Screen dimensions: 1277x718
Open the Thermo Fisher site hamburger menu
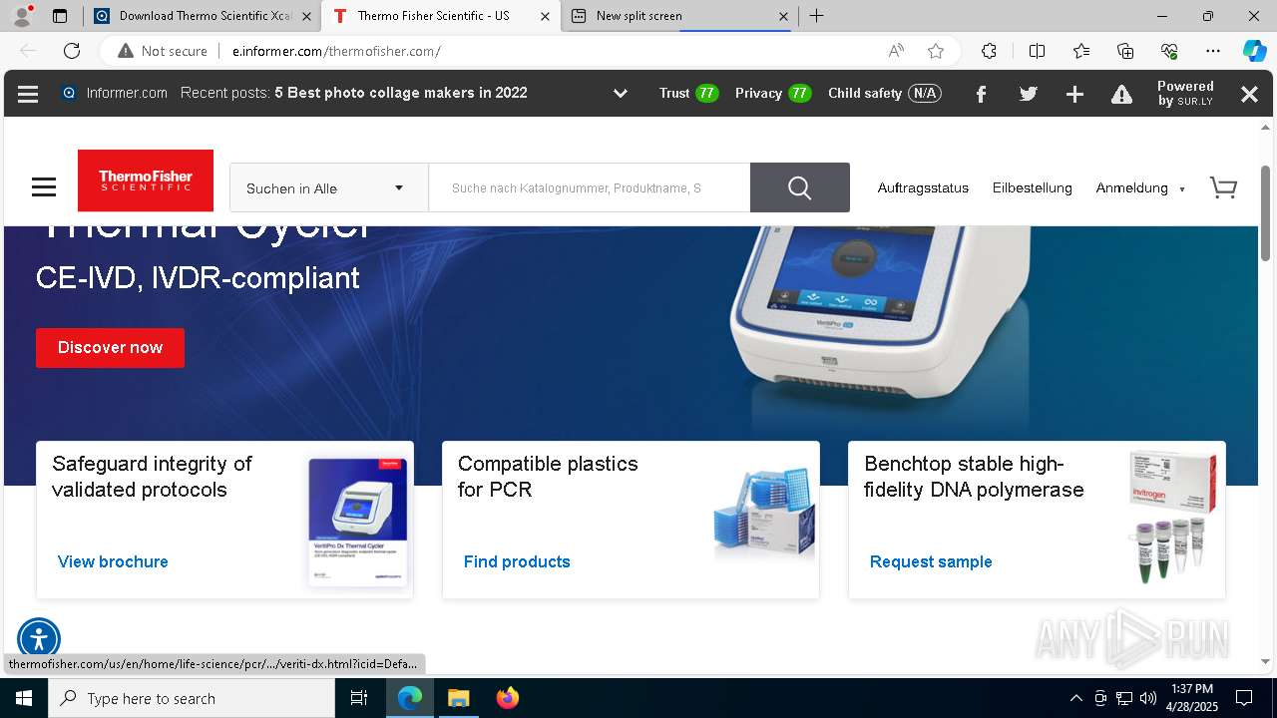click(44, 187)
